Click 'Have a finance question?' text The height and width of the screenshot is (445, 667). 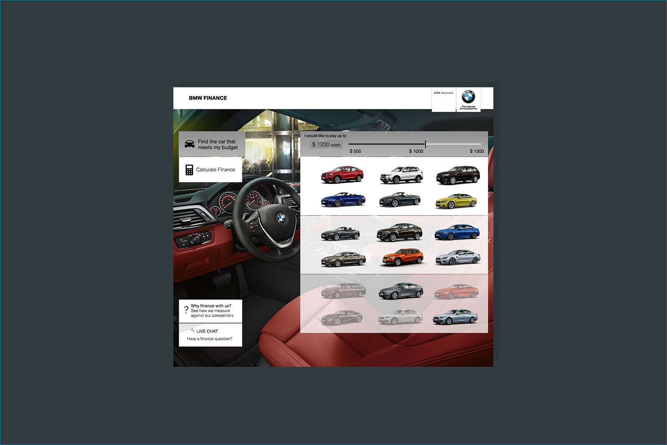click(210, 339)
